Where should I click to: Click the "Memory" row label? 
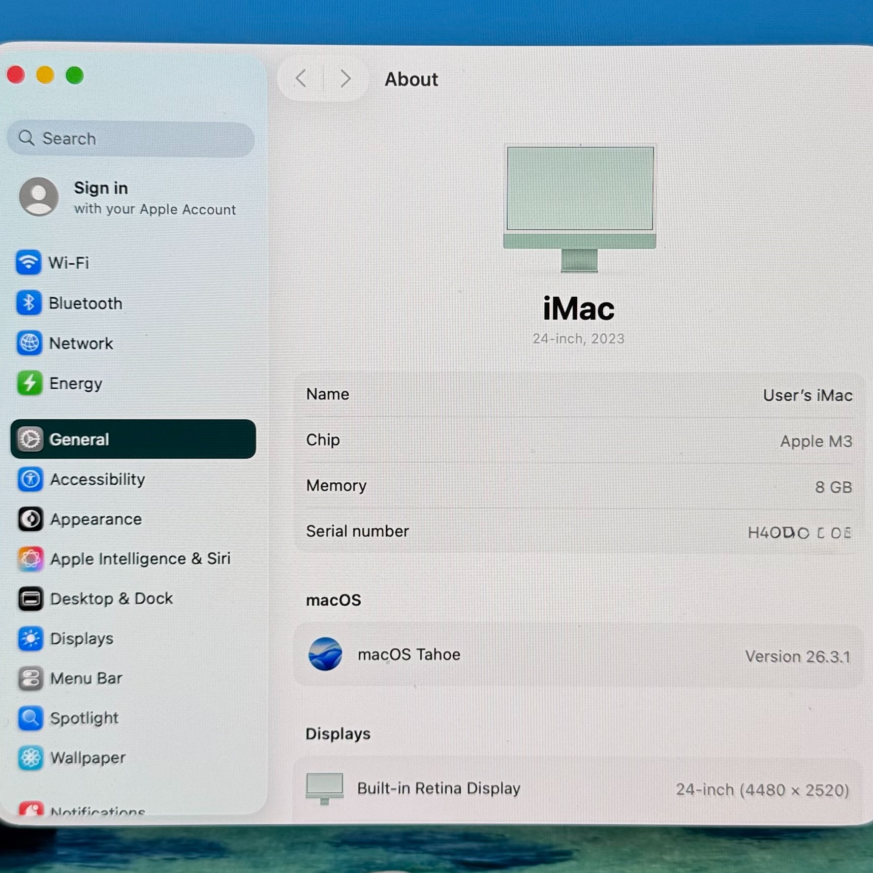336,486
